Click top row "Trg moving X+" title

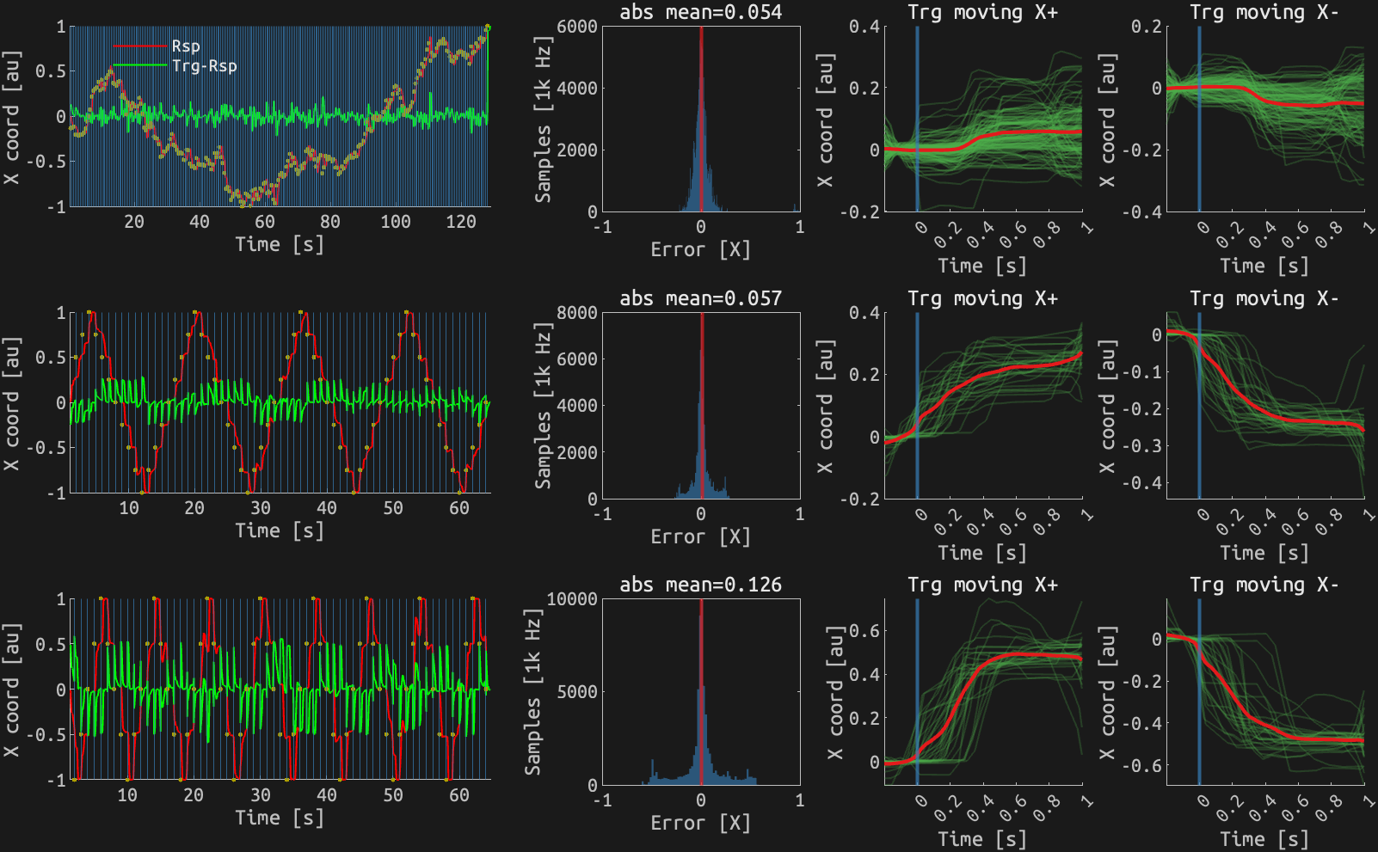coord(982,12)
